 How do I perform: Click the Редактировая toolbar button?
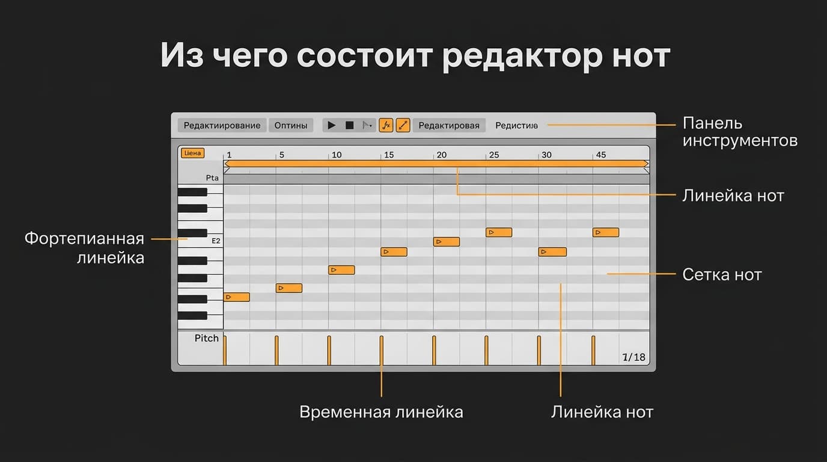[449, 125]
